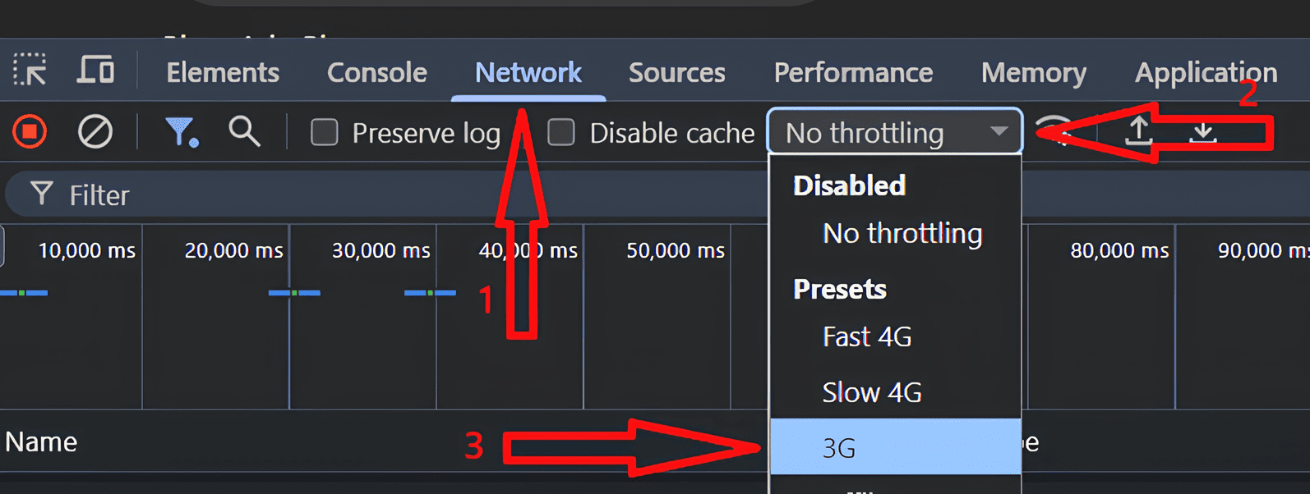The width and height of the screenshot is (1310, 494).
Task: Open network search with magnifier icon
Action: [x=244, y=131]
